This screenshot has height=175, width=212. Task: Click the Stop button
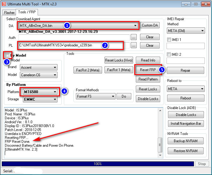tap(202, 164)
